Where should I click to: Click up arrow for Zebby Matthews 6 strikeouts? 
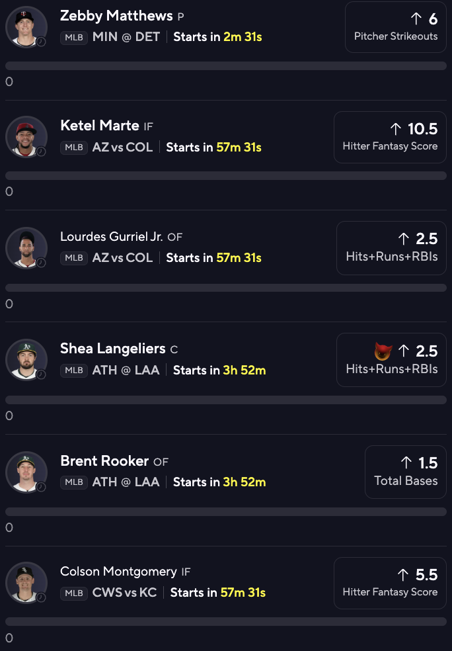pyautogui.click(x=416, y=19)
